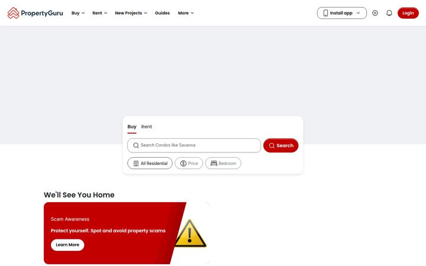Image resolution: width=426 pixels, height=266 pixels.
Task: Click the Scam Awareness banner title
Action: pyautogui.click(x=70, y=219)
